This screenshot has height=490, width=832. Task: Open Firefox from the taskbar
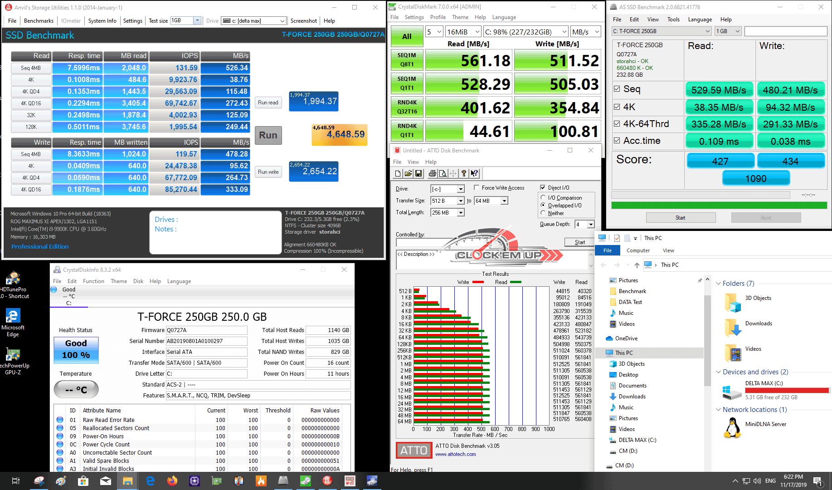172,481
